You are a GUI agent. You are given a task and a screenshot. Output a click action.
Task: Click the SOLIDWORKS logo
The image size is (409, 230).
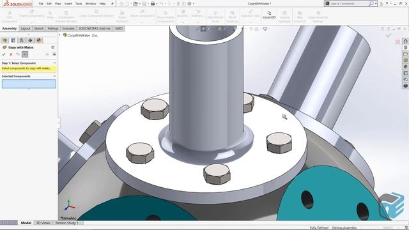(x=18, y=4)
